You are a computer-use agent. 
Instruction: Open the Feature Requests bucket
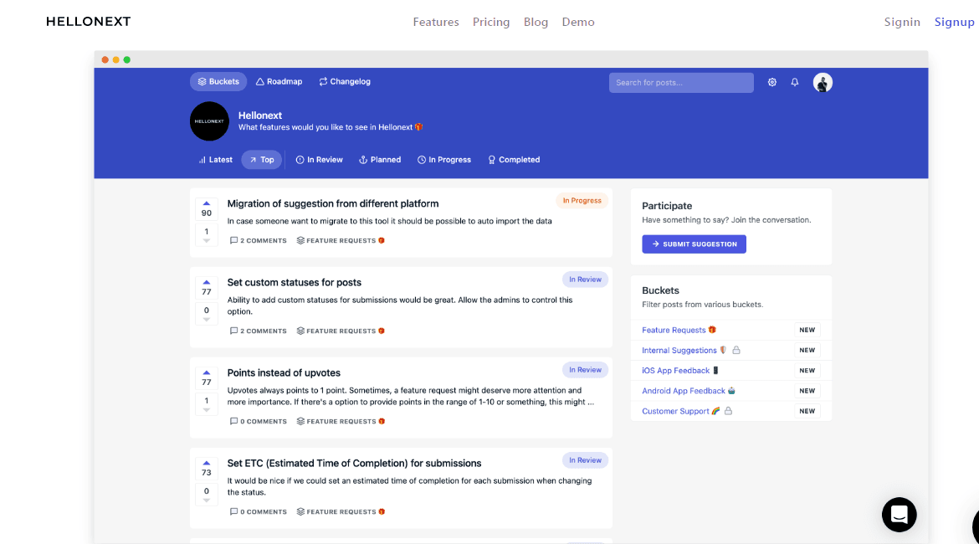pos(674,330)
